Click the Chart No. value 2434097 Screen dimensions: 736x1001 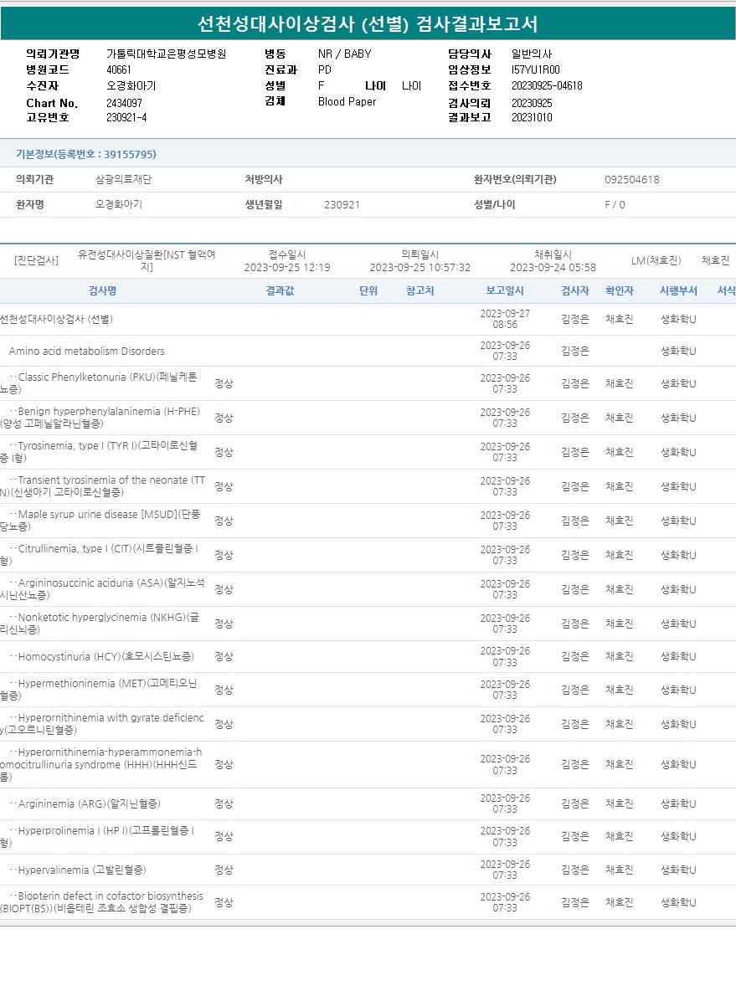[x=124, y=103]
